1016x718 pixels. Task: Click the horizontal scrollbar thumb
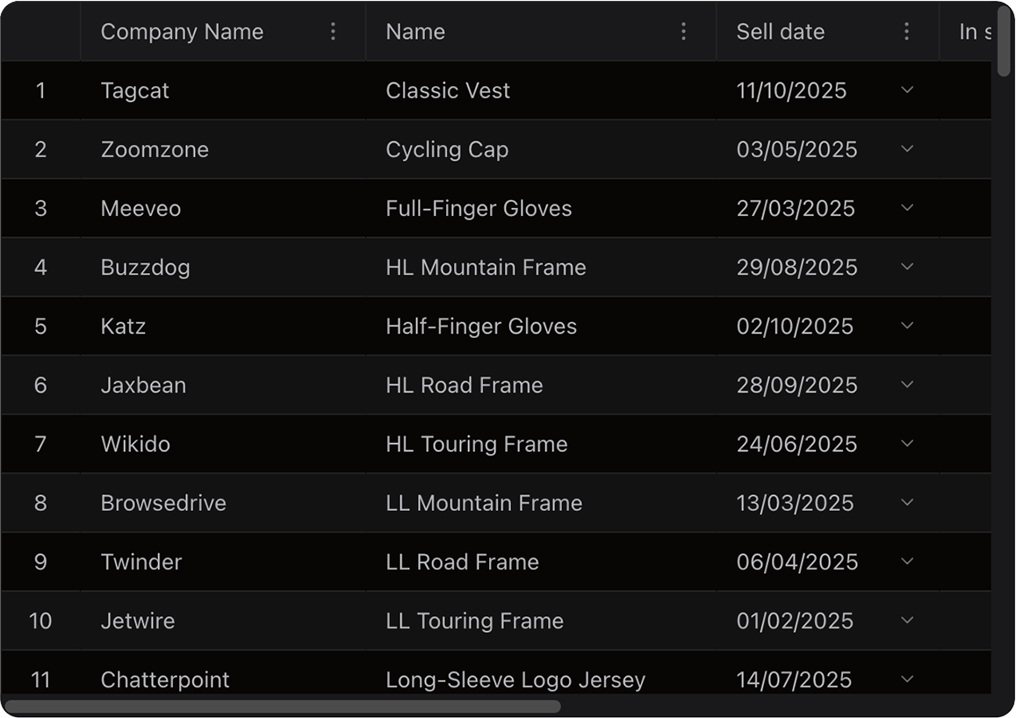click(281, 706)
